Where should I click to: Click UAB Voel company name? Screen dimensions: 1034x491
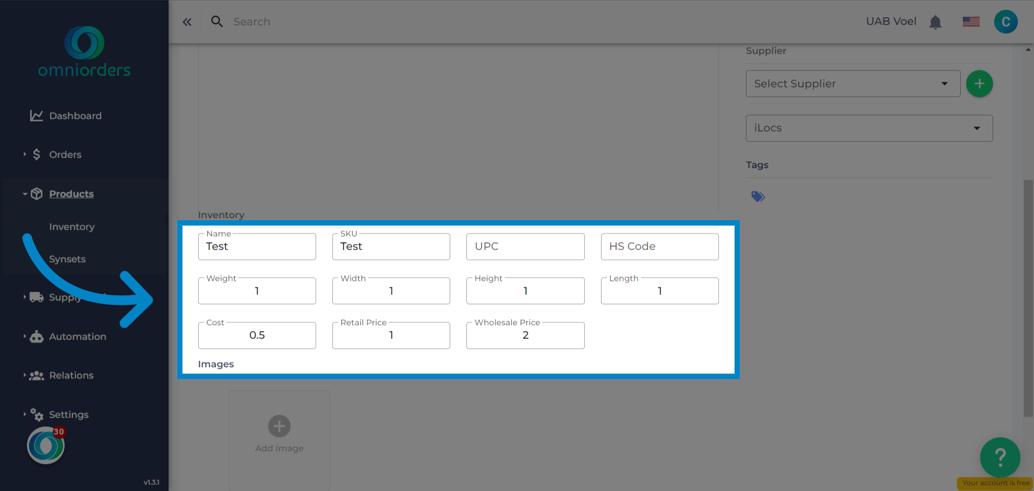pyautogui.click(x=891, y=22)
